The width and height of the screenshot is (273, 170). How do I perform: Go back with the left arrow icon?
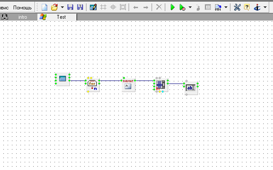tap(135, 8)
